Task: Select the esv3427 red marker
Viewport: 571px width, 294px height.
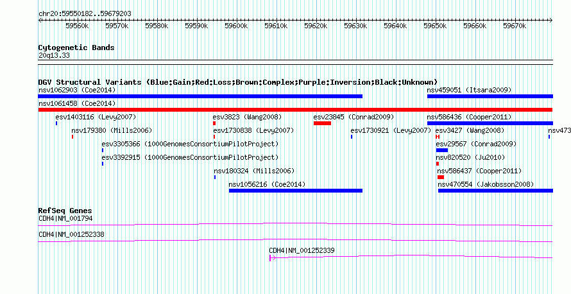Action: tap(438, 137)
